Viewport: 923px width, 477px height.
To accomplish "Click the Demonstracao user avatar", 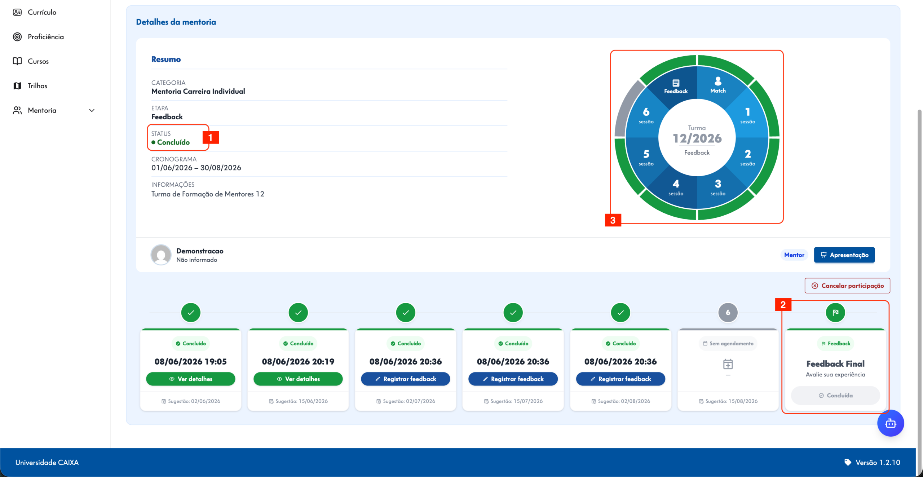I will (161, 255).
